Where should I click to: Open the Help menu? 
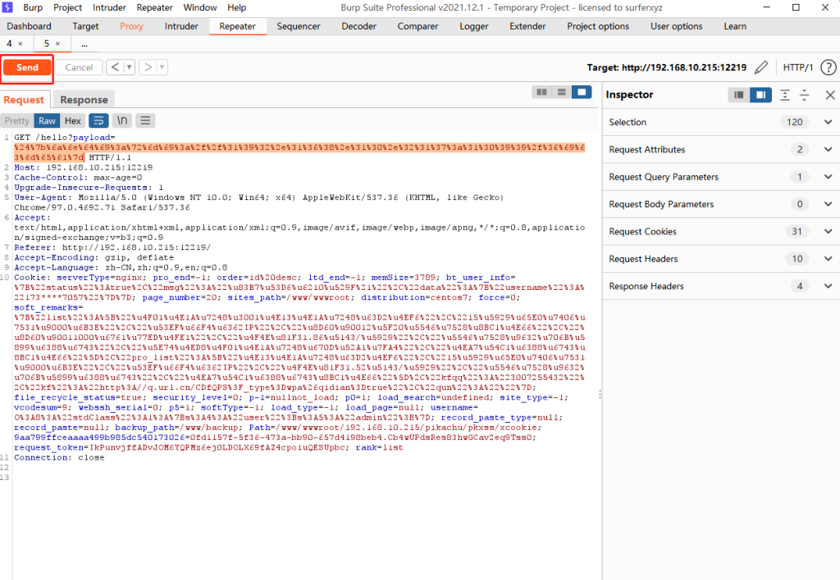point(236,7)
